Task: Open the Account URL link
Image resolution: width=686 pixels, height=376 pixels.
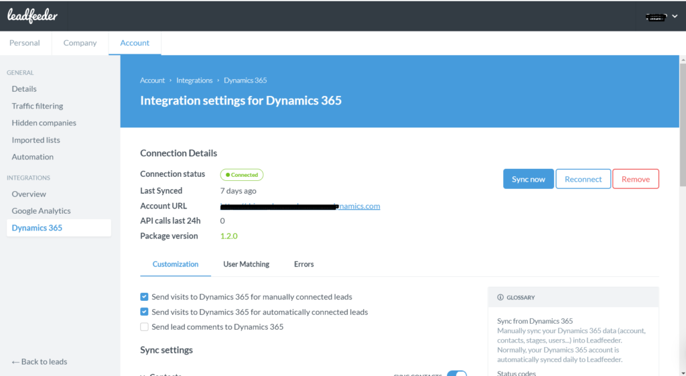Action: [300, 206]
